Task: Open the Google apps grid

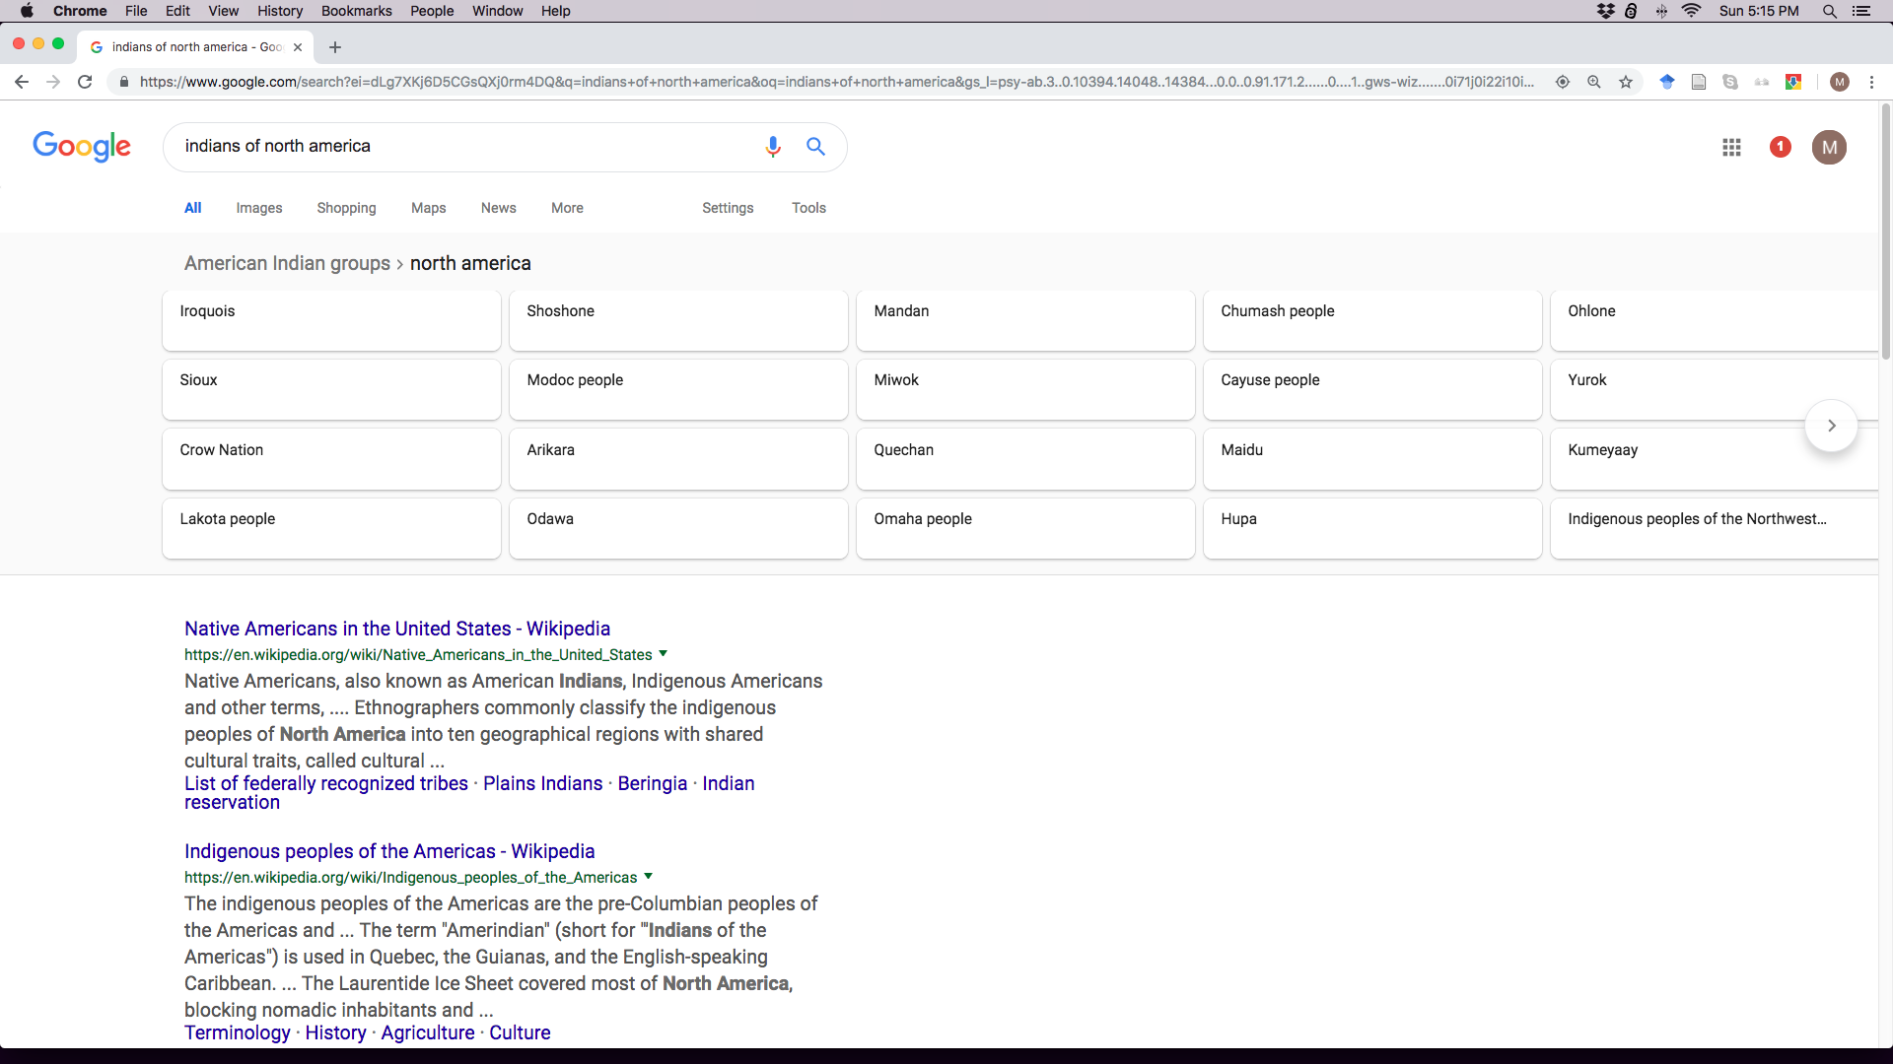Action: point(1731,148)
